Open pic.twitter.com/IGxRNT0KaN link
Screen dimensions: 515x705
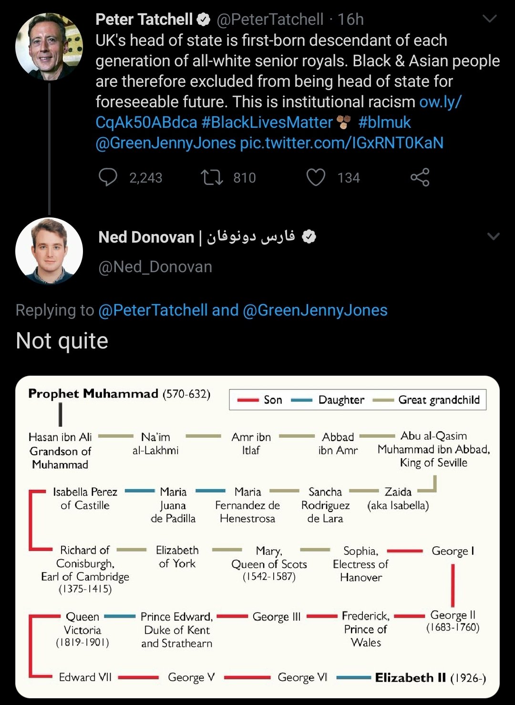click(341, 143)
